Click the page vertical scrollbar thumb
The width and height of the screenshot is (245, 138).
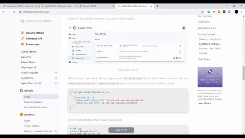click(x=243, y=73)
